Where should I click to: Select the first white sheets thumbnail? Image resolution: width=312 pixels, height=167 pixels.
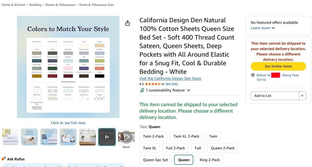click(10, 137)
